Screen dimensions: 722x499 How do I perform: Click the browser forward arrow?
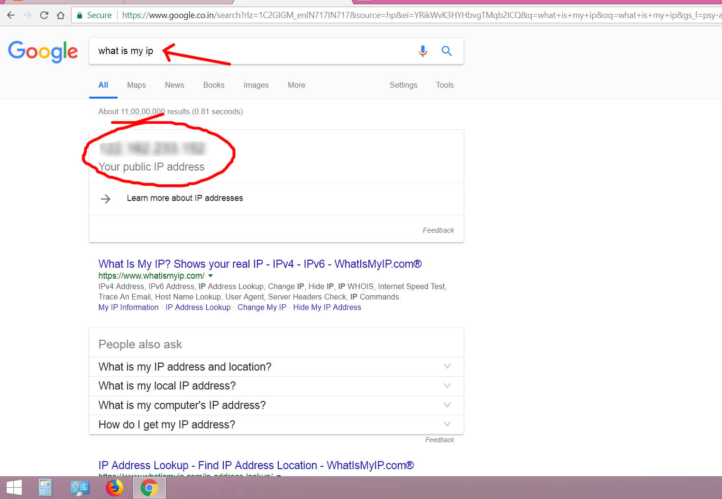pyautogui.click(x=27, y=15)
